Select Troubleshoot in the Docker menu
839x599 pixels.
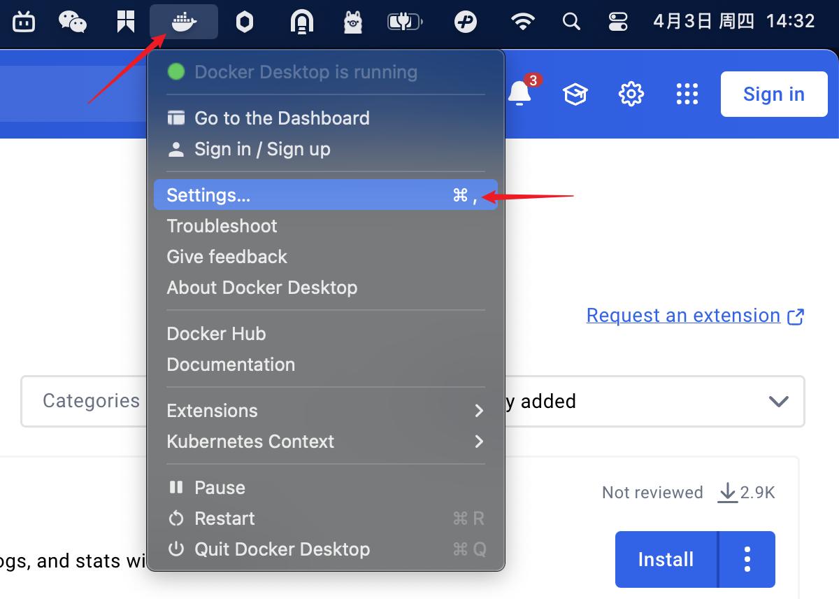[x=326, y=226]
